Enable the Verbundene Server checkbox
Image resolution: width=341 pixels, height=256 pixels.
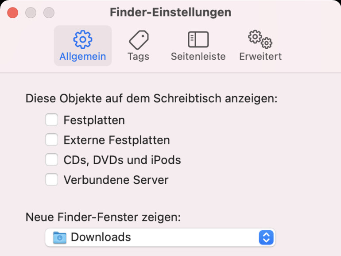click(52, 180)
